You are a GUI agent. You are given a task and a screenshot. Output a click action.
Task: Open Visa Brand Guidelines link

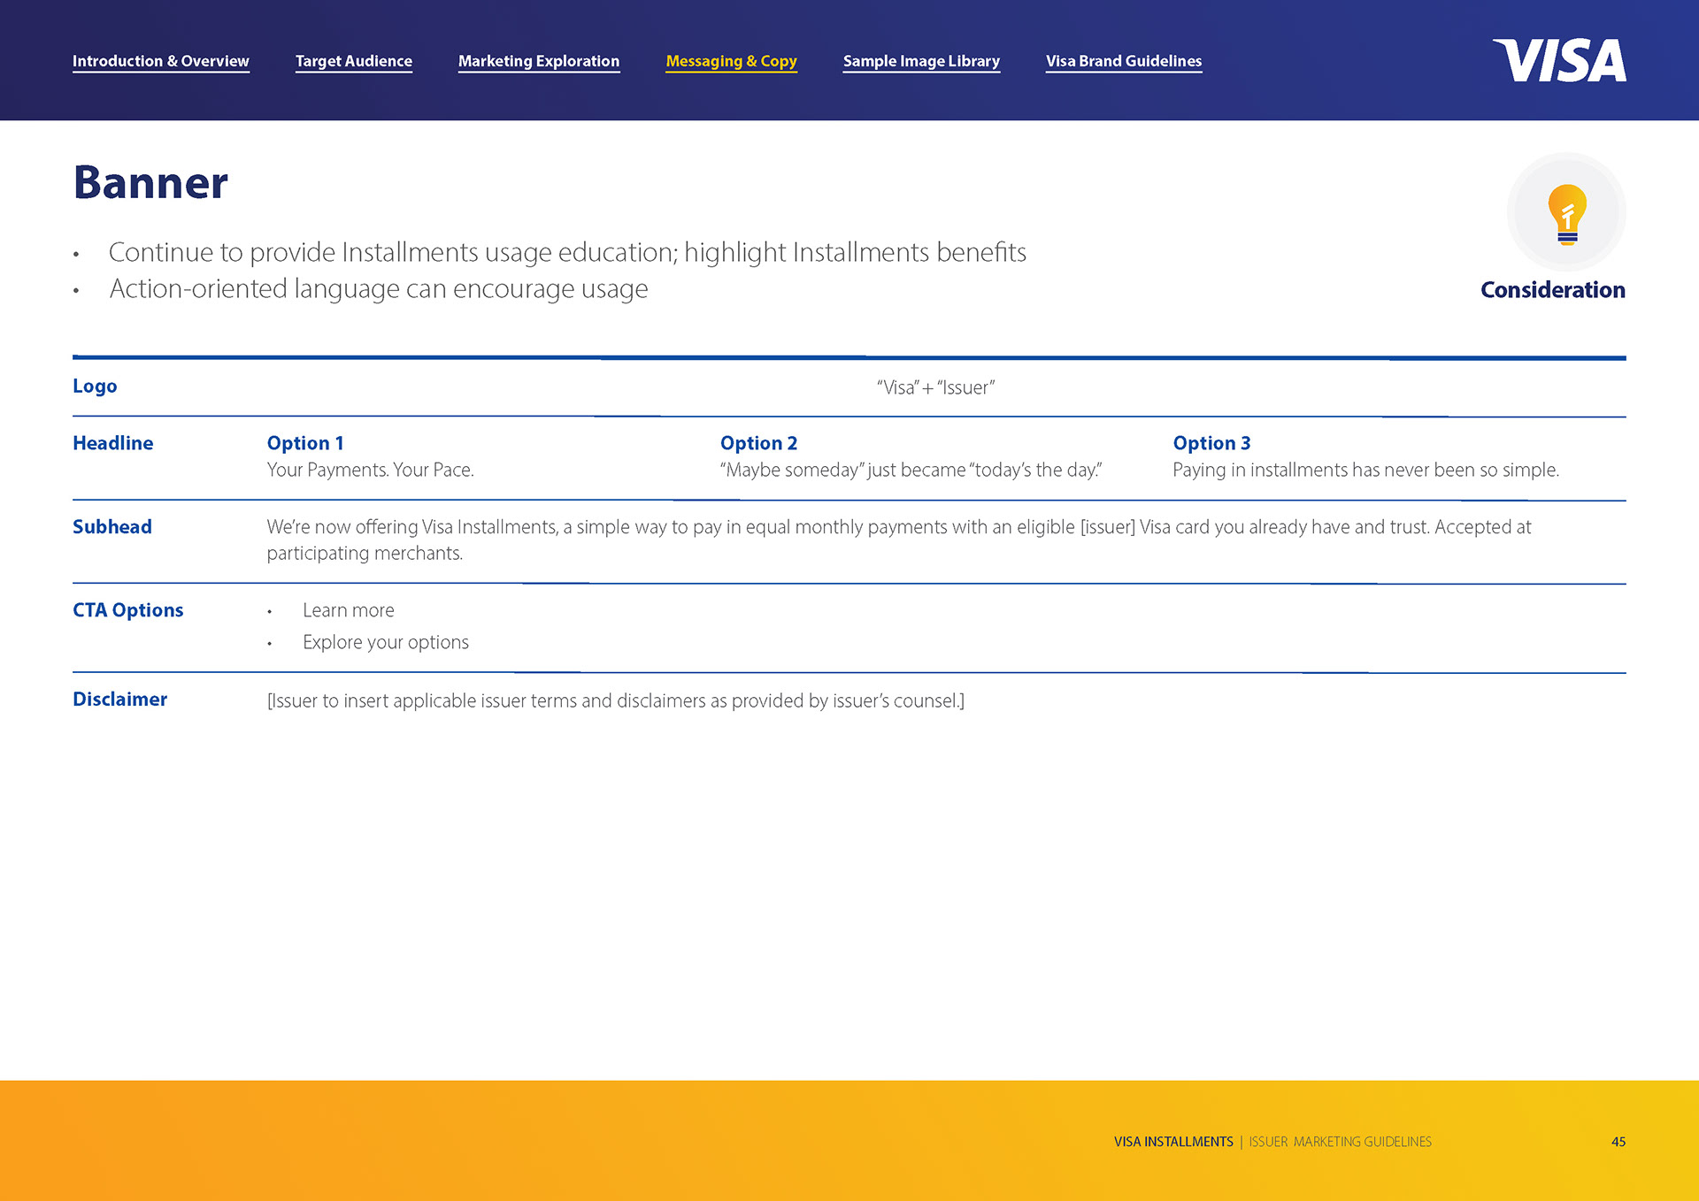click(1123, 61)
